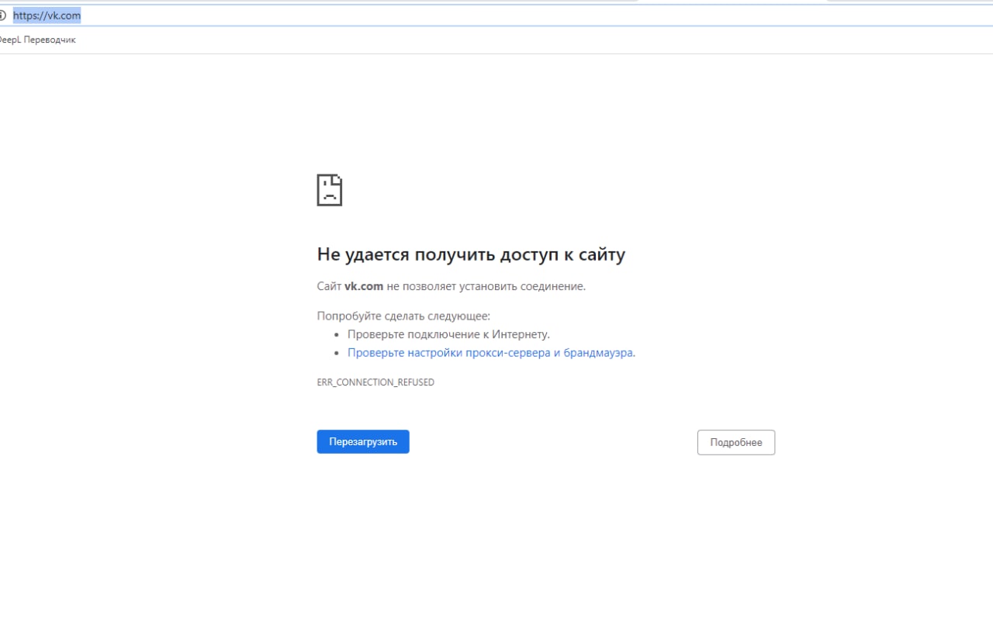Open the DeepL Переводчик bookmark

pos(37,40)
